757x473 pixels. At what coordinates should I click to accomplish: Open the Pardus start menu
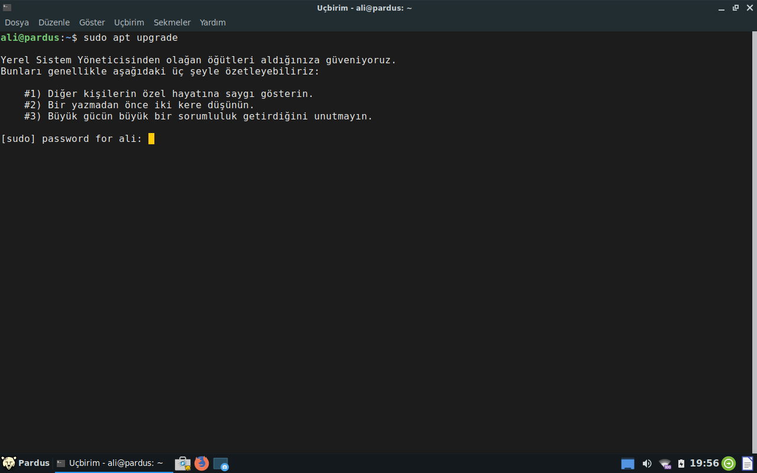[x=26, y=463]
